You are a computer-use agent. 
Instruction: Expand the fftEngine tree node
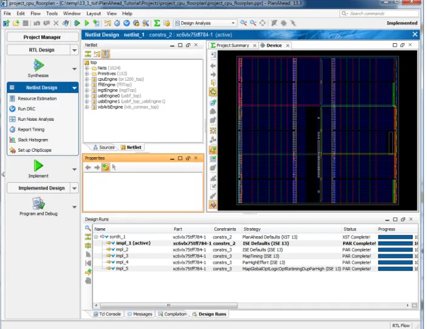(87, 84)
